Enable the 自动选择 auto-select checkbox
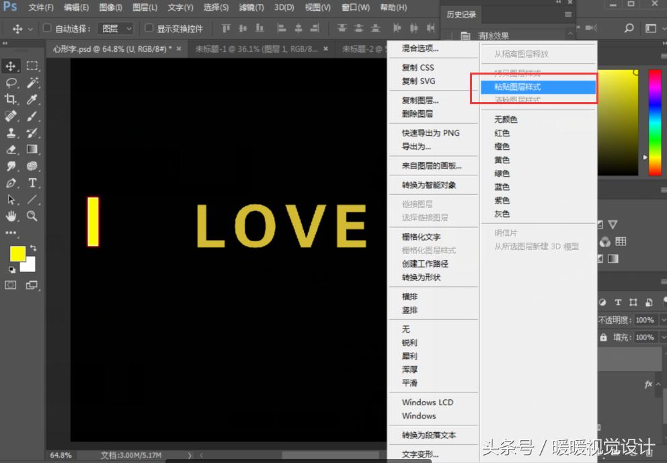Screen dimensions: 667x463 click(x=46, y=28)
